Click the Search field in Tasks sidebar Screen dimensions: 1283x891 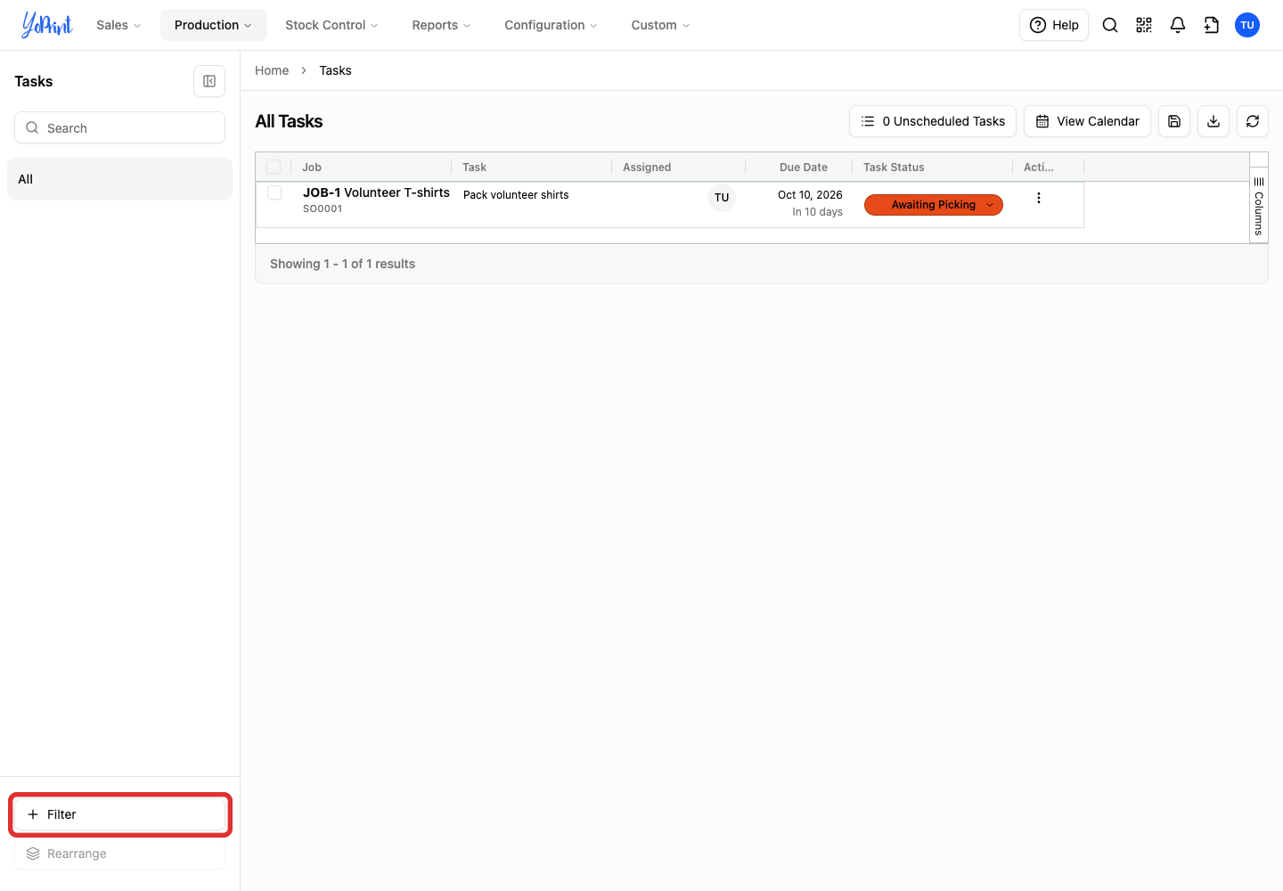[120, 127]
